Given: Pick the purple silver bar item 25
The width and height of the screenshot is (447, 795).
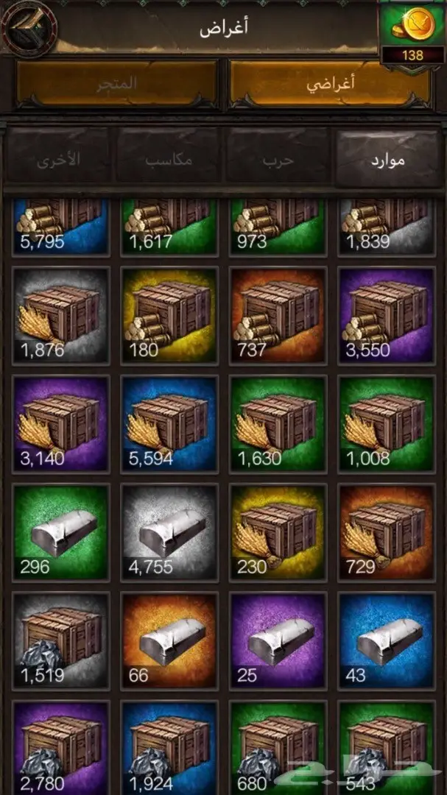Looking at the screenshot, I should 278,641.
